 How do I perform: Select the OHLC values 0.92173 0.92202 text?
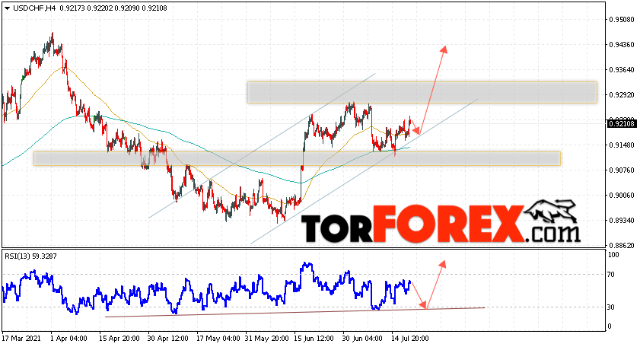pyautogui.click(x=86, y=8)
